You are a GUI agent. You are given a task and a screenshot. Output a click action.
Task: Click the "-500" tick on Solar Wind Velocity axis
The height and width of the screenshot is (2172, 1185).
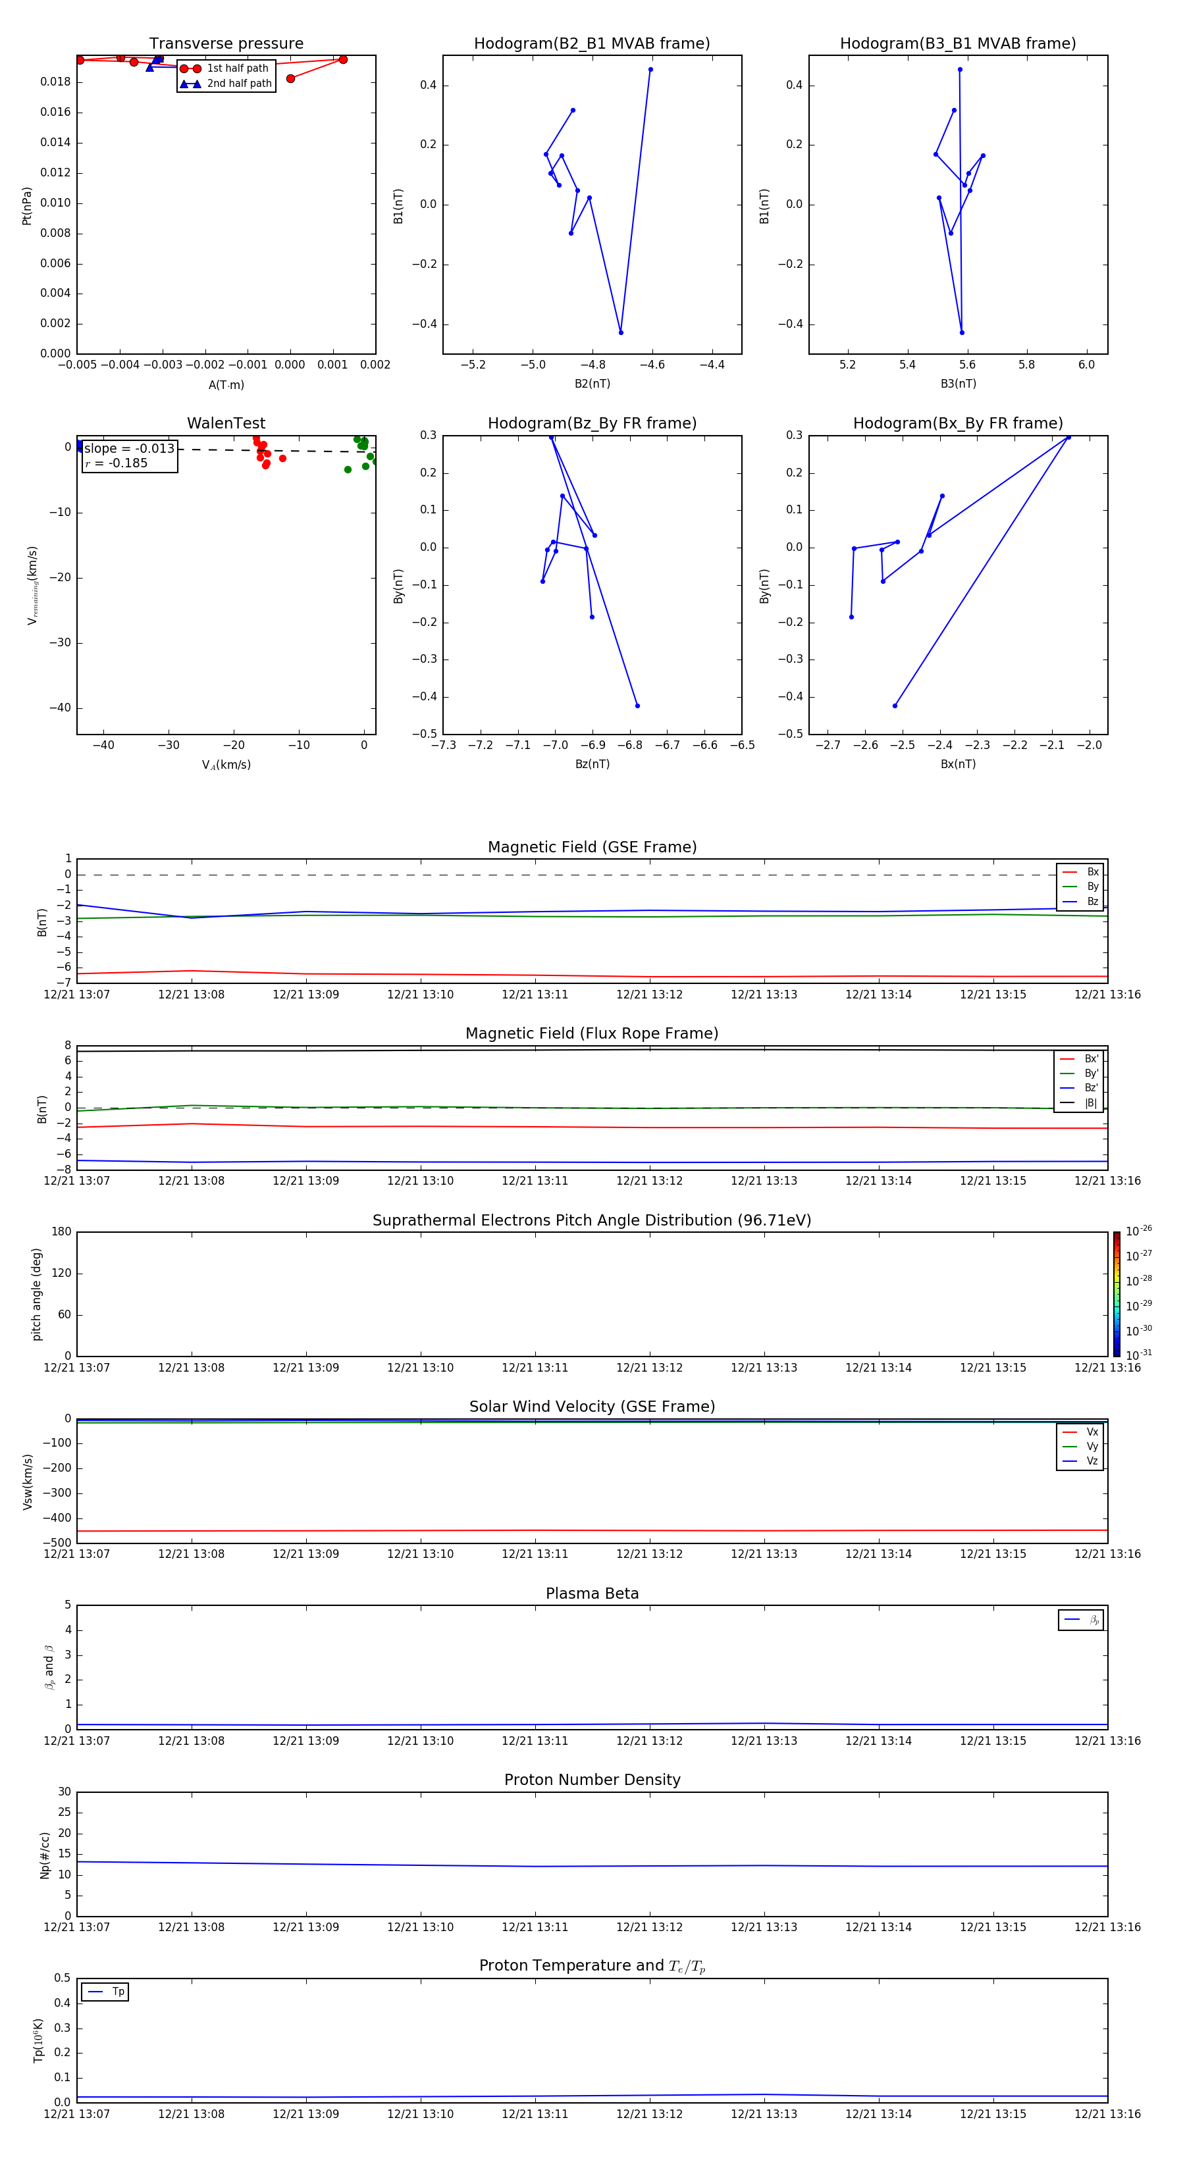coord(56,1543)
